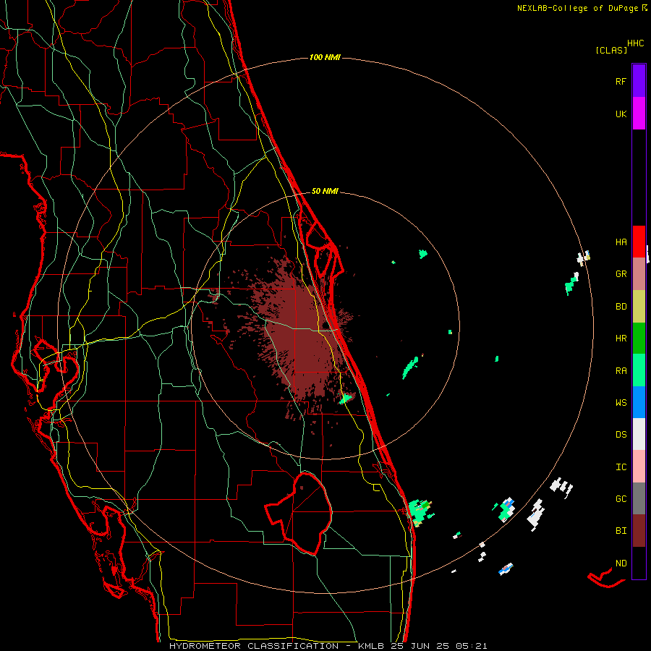Click the magenta UK color swatch
This screenshot has width=651, height=651.
639,114
